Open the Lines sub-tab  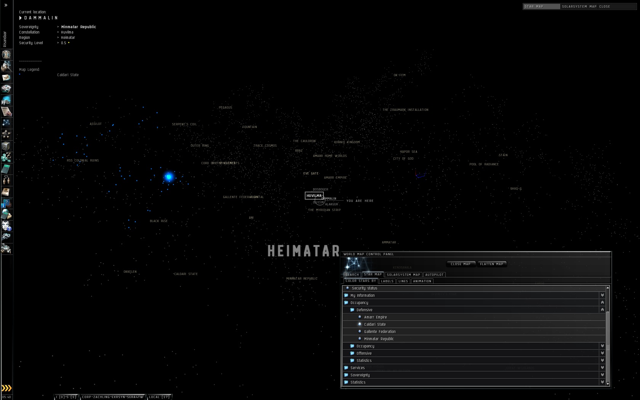coord(403,281)
